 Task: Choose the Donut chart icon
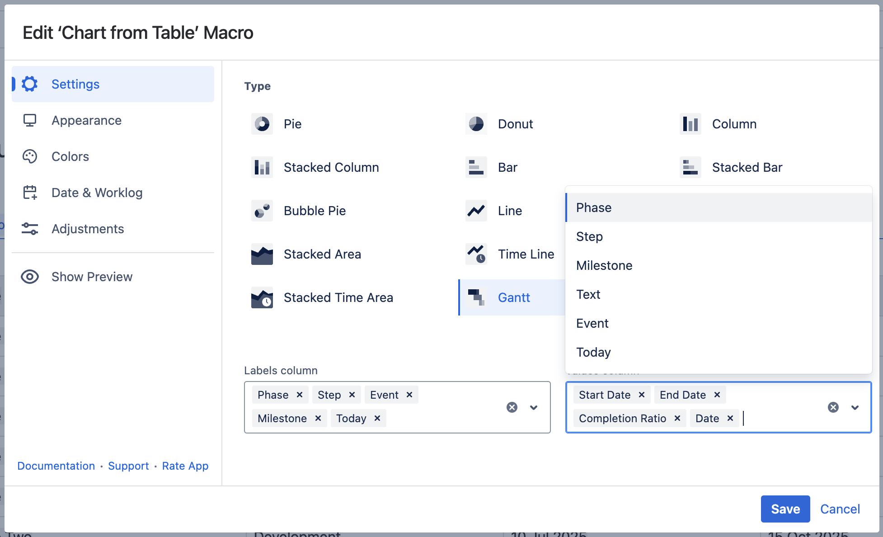pyautogui.click(x=476, y=124)
